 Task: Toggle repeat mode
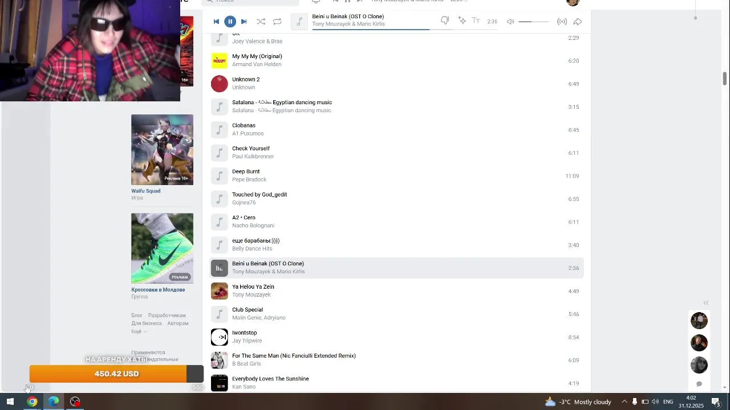pos(277,22)
